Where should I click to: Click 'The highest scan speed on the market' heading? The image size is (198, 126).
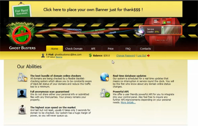(53, 107)
